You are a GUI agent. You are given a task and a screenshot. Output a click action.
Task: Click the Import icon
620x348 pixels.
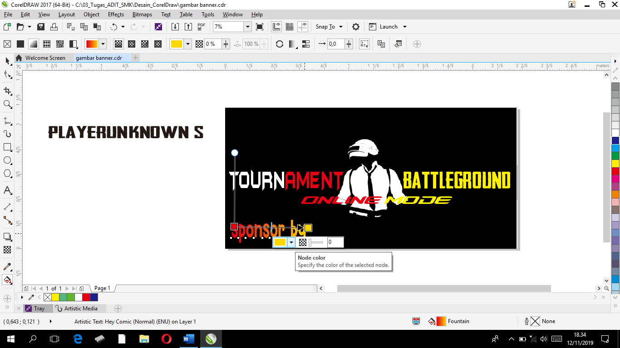[175, 27]
